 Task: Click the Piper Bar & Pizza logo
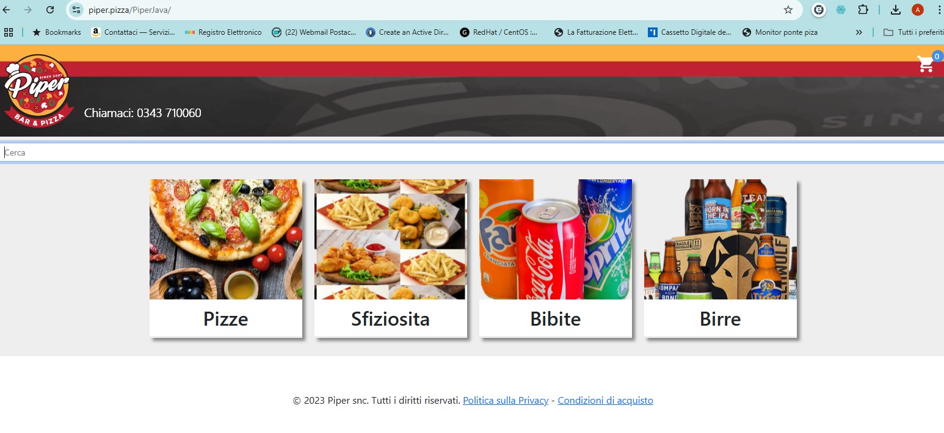38,91
